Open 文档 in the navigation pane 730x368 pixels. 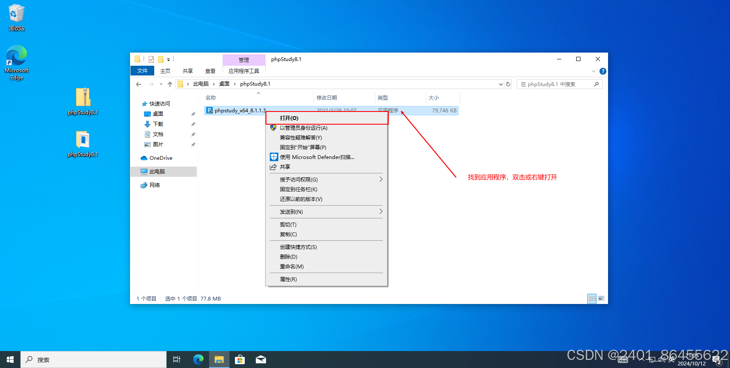pyautogui.click(x=158, y=134)
